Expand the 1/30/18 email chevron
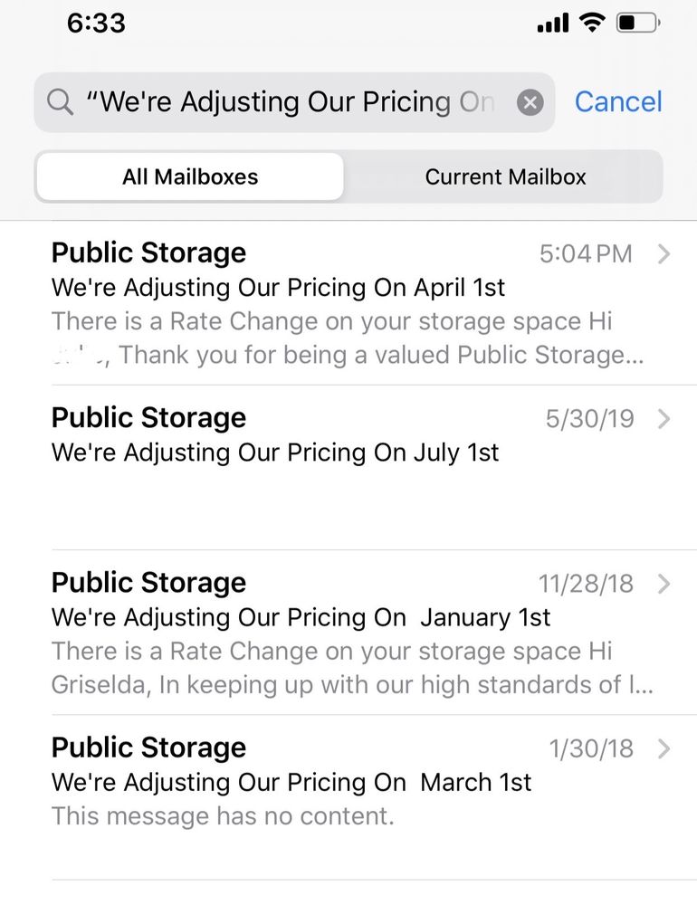Screen dimensions: 697x905 pos(664,748)
